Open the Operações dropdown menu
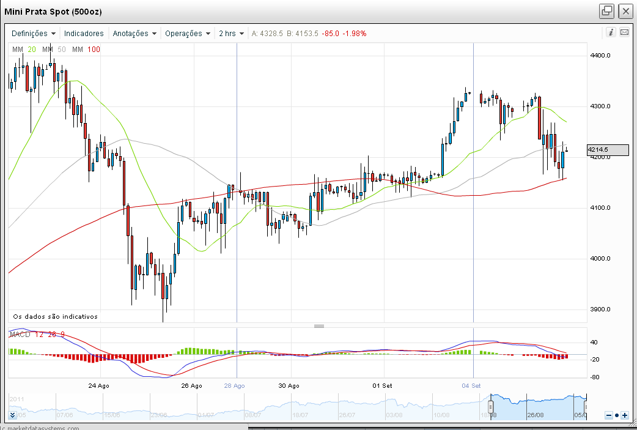The height and width of the screenshot is (430, 637). click(188, 33)
